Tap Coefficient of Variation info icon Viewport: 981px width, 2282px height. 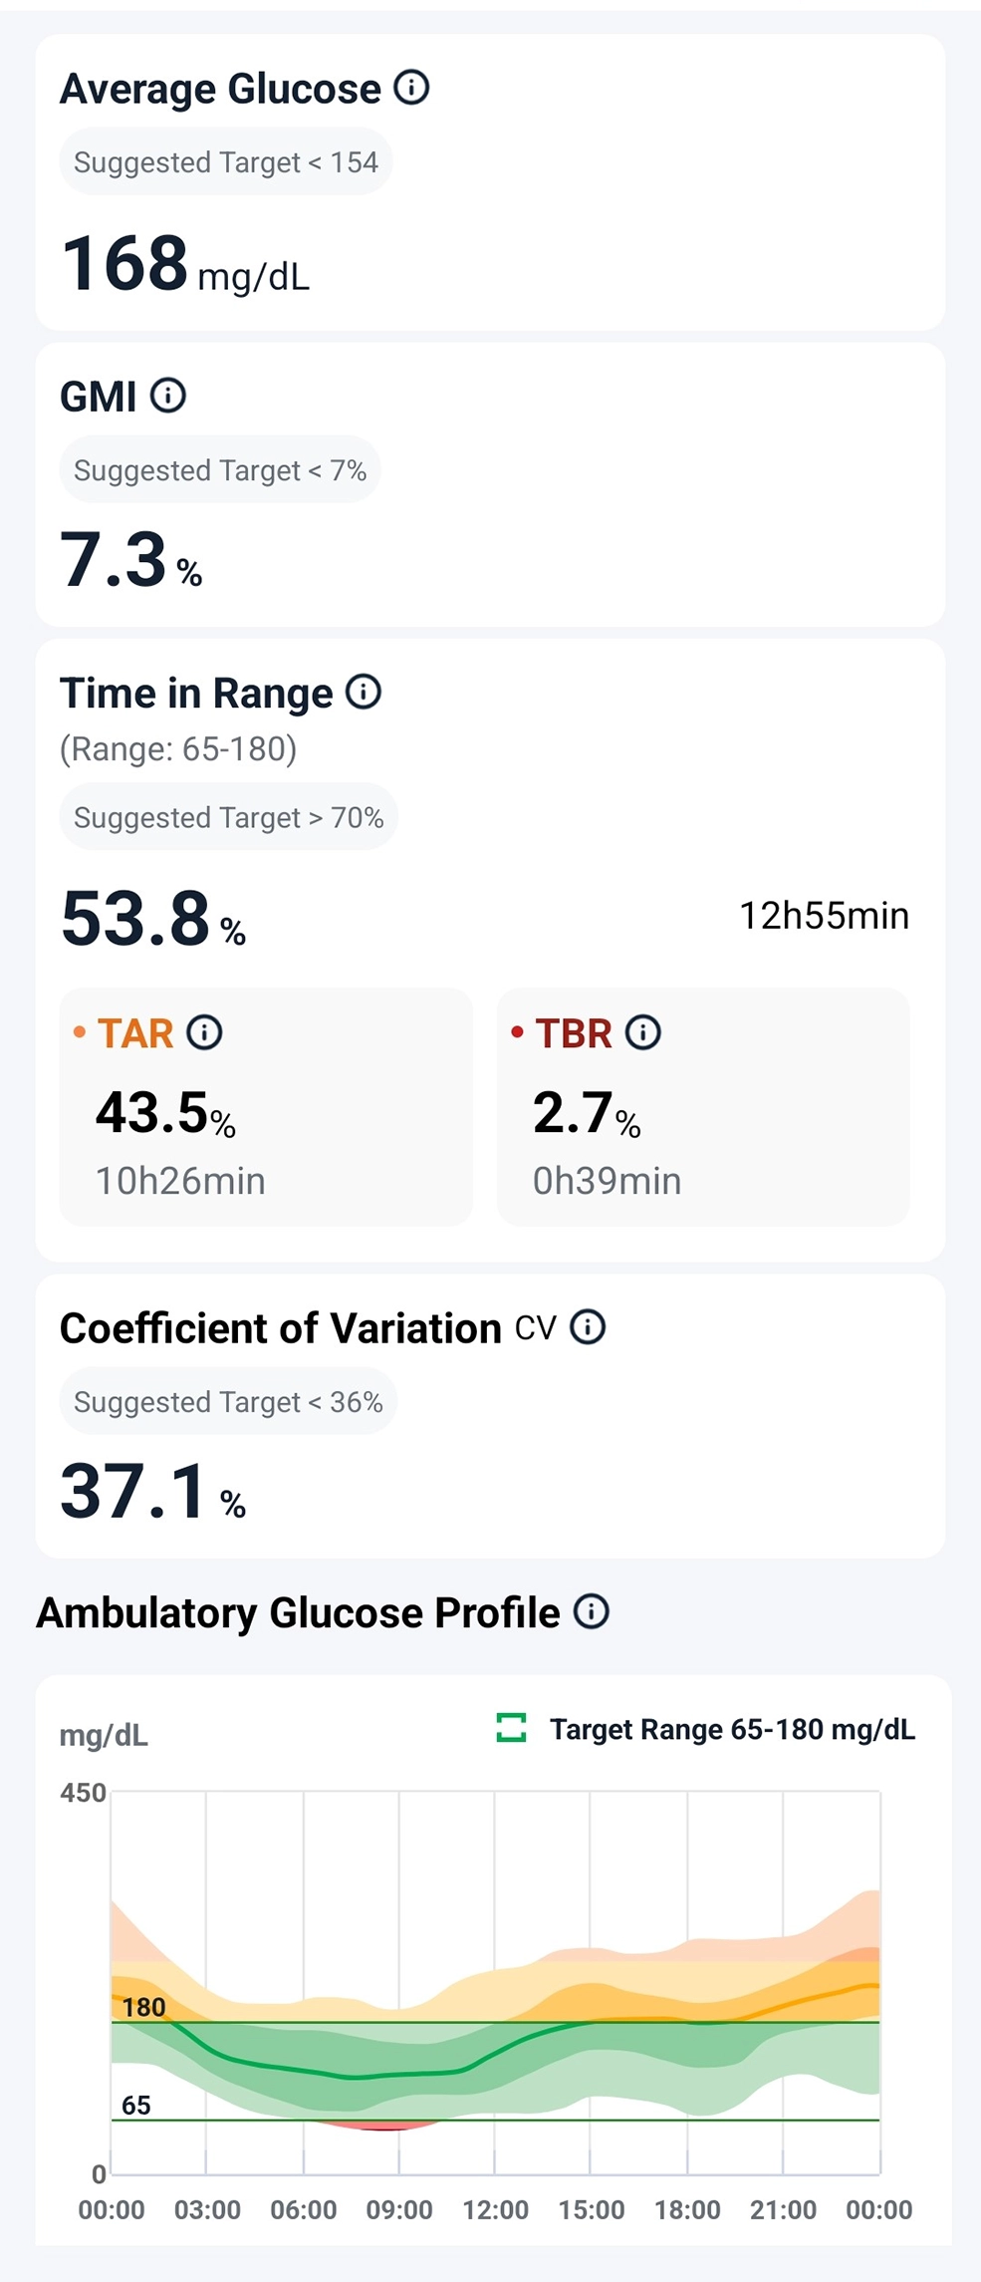588,1327
